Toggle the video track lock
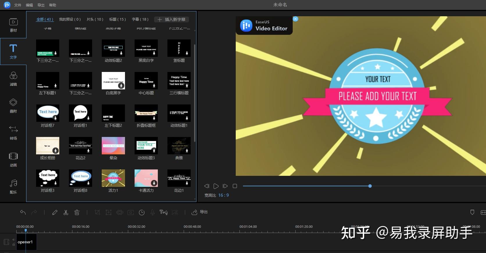Screen dimensions: 486x253 pyautogui.click(x=14, y=244)
